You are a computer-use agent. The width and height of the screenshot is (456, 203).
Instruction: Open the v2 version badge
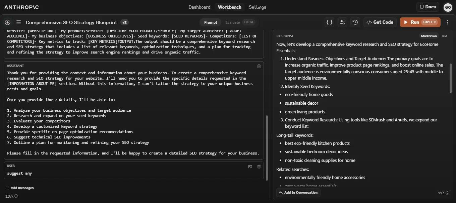click(124, 22)
